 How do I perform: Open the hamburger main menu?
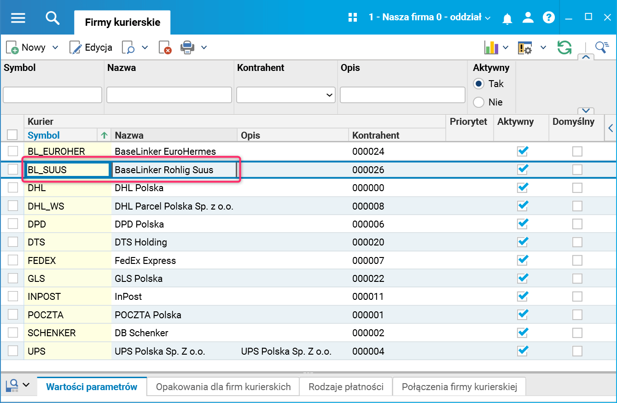pyautogui.click(x=18, y=18)
